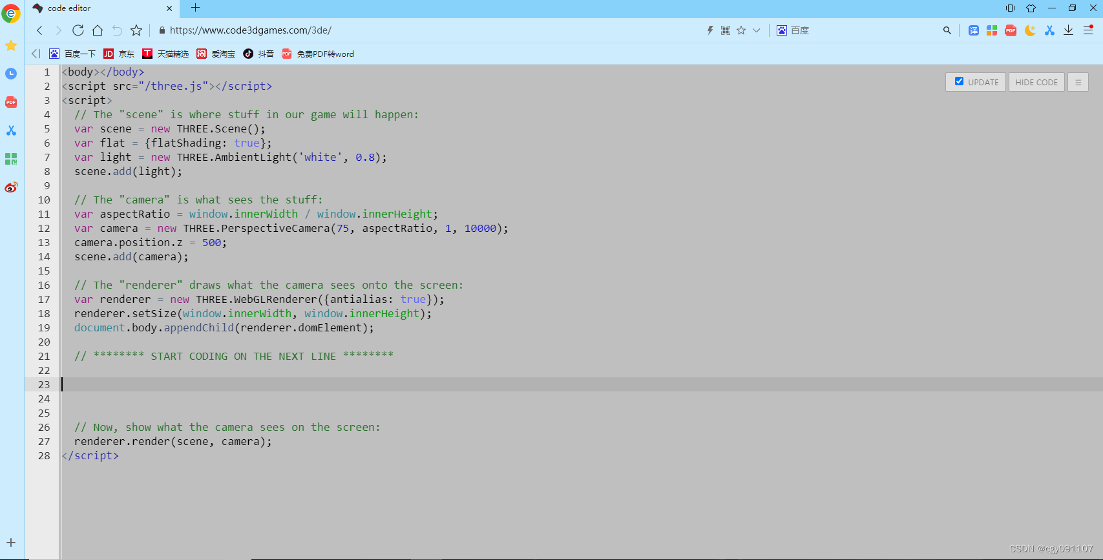1103x560 pixels.
Task: Click the address bar favorite star
Action: (x=741, y=30)
